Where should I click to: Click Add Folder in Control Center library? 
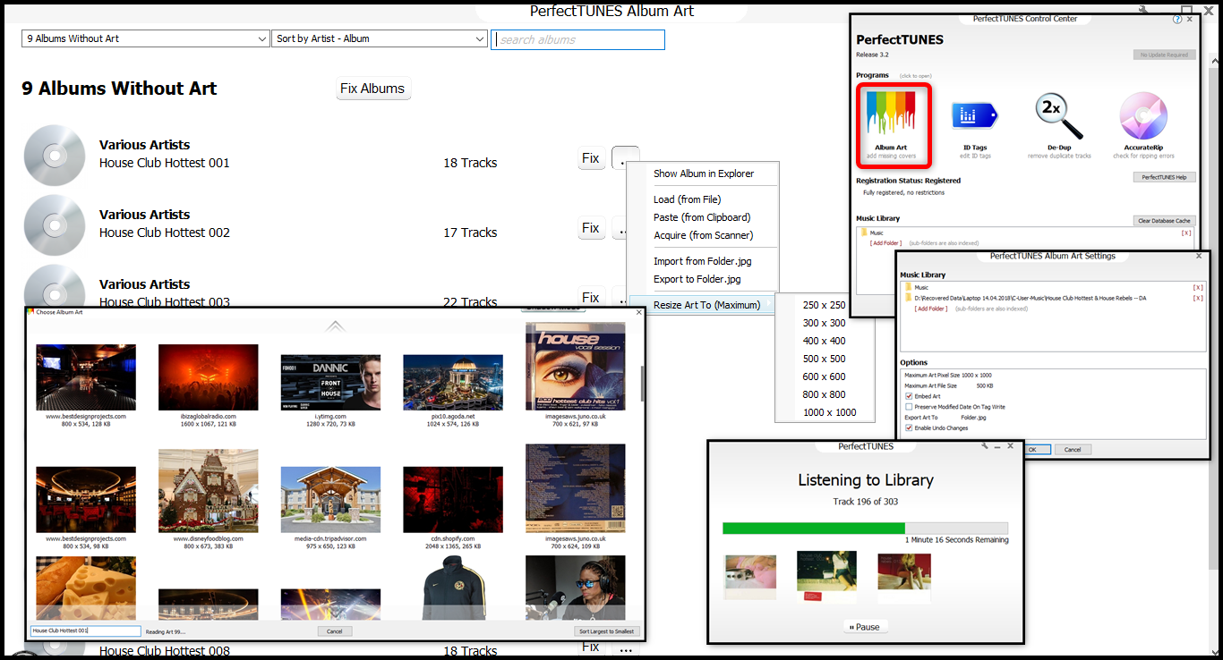(885, 243)
